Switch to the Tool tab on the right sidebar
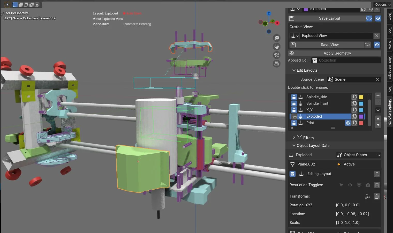Viewport: 393px width, 233px height. click(x=390, y=30)
